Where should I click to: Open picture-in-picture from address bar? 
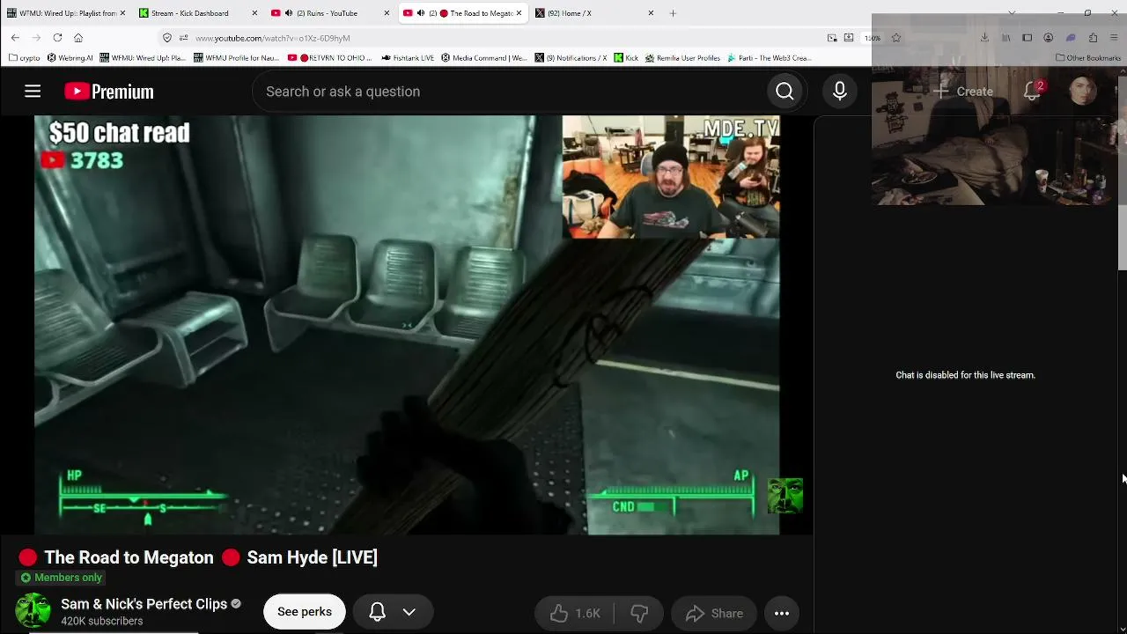click(x=832, y=38)
